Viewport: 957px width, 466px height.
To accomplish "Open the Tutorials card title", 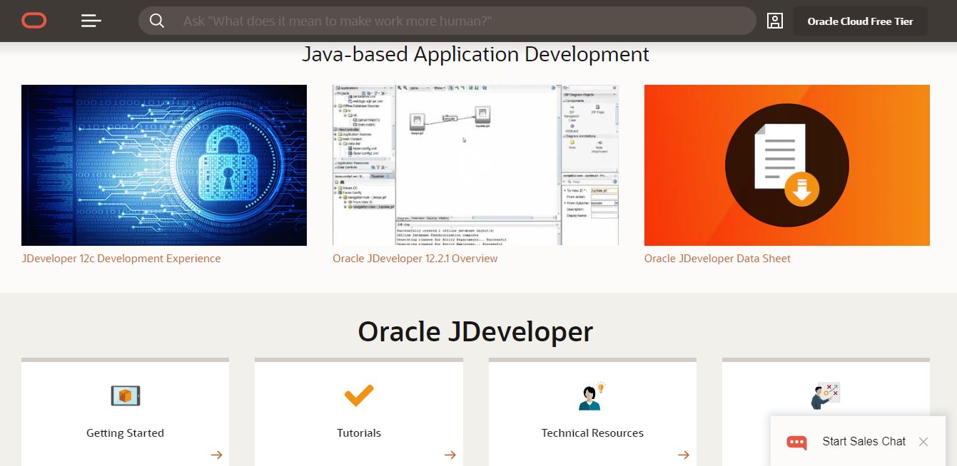I will tap(359, 433).
